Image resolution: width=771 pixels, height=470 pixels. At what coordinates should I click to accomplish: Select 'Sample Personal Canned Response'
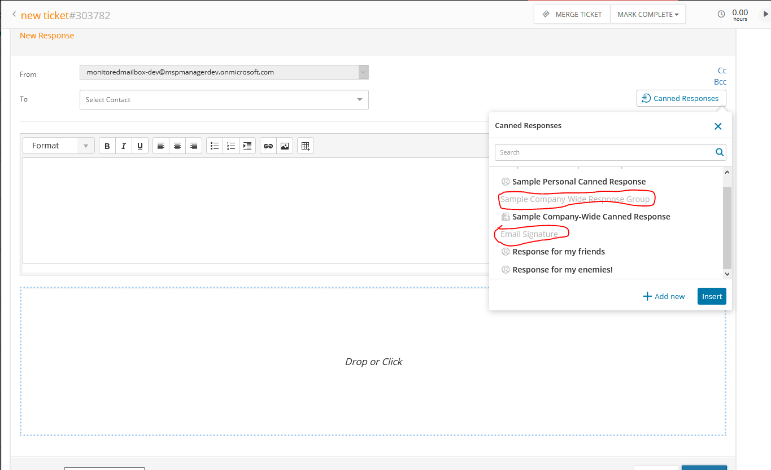pos(579,181)
